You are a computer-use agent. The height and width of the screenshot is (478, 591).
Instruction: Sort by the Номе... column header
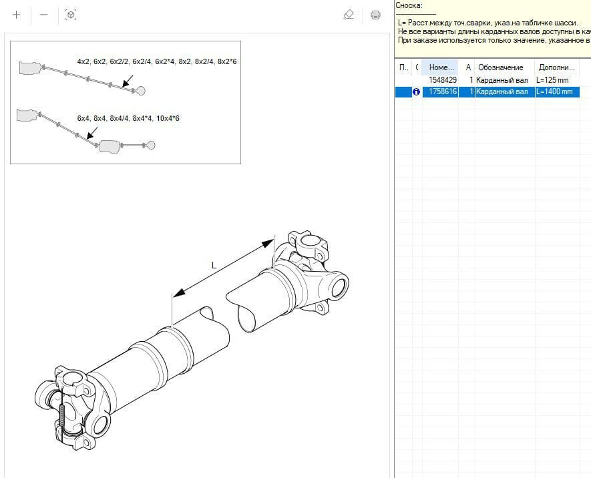coord(441,67)
